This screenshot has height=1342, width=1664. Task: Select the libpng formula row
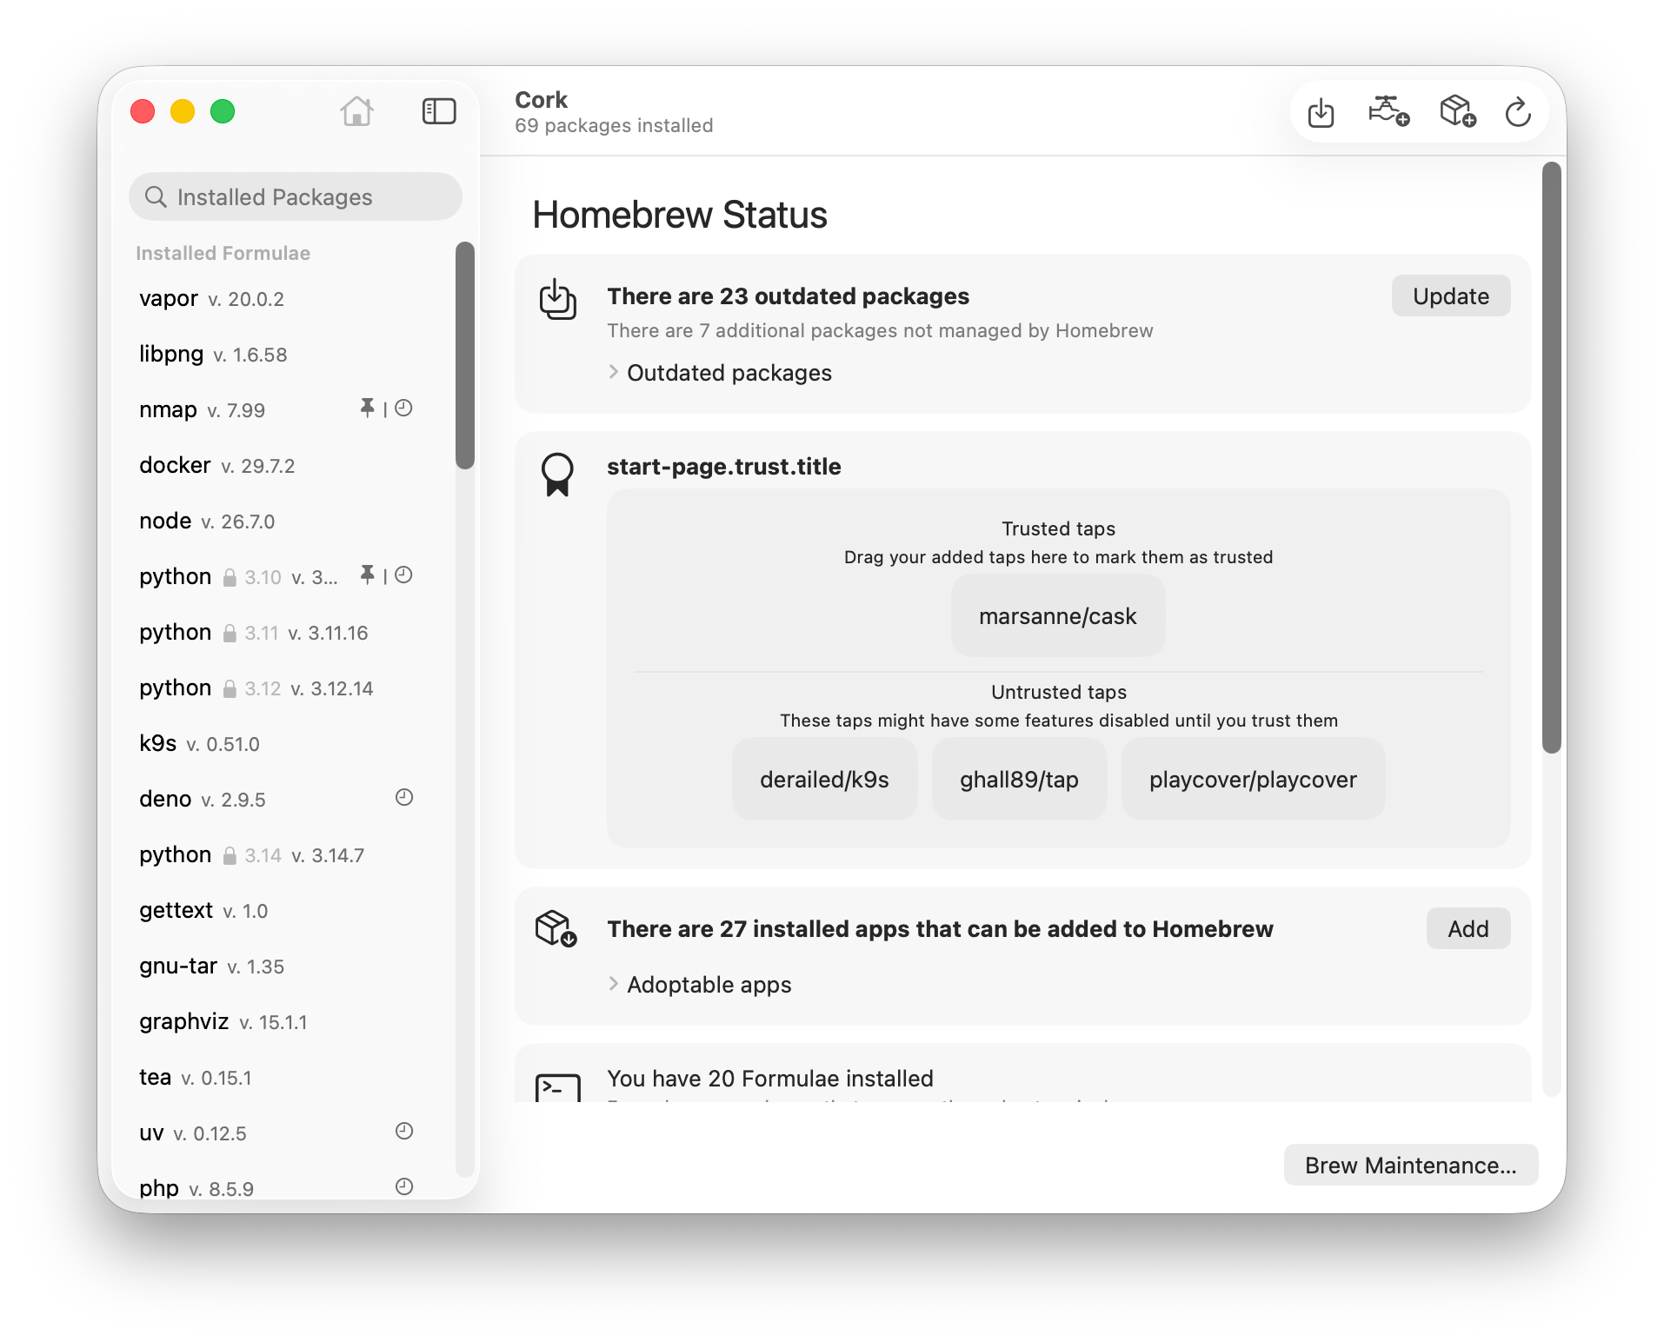(280, 355)
